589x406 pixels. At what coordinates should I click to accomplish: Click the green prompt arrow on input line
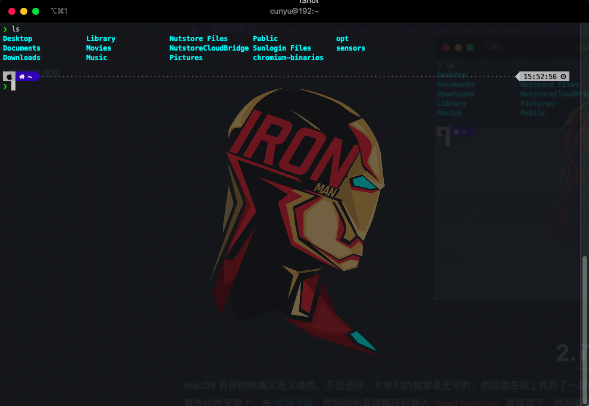tap(5, 86)
